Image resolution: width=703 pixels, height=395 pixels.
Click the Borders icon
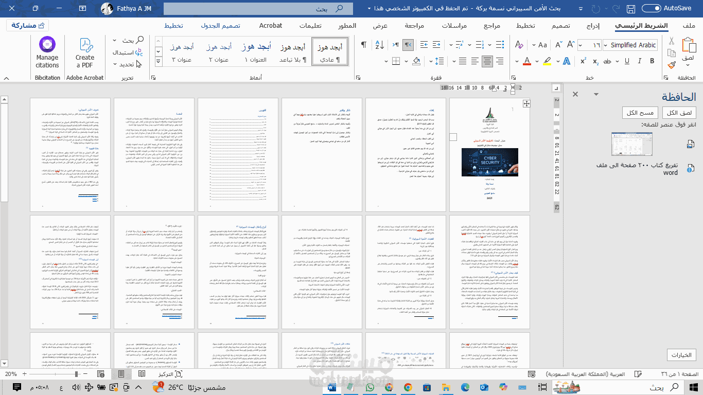396,61
